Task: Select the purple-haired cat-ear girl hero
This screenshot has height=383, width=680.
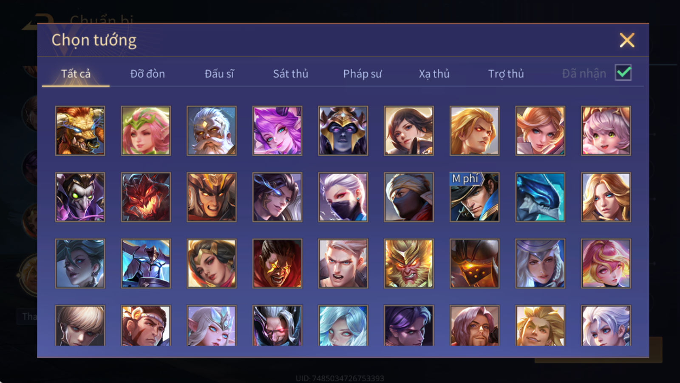Action: 277,131
